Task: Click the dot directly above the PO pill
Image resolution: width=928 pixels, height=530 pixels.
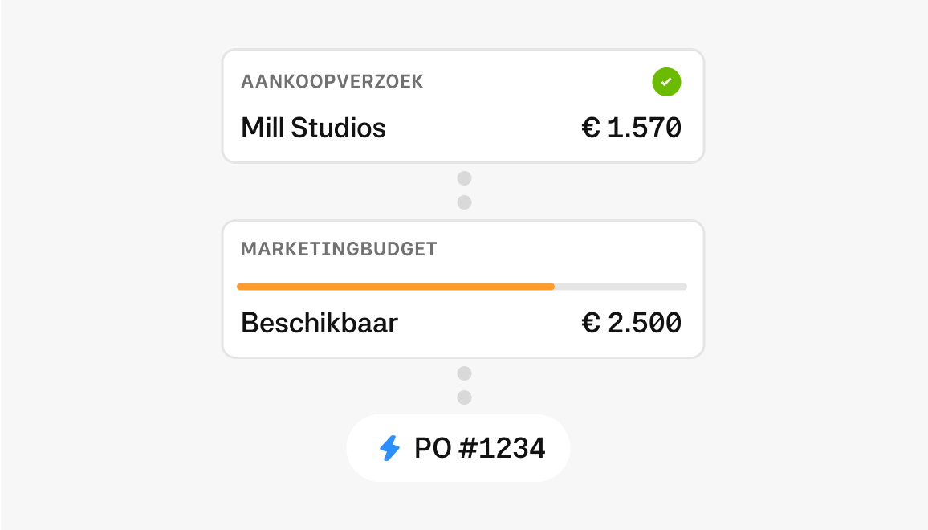Action: pos(464,397)
